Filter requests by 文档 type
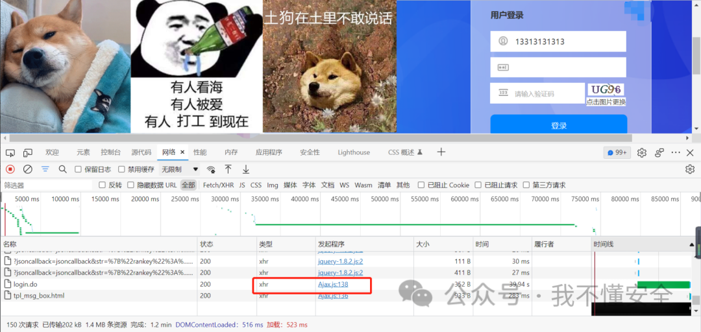Image resolution: width=701 pixels, height=332 pixels. pos(328,185)
